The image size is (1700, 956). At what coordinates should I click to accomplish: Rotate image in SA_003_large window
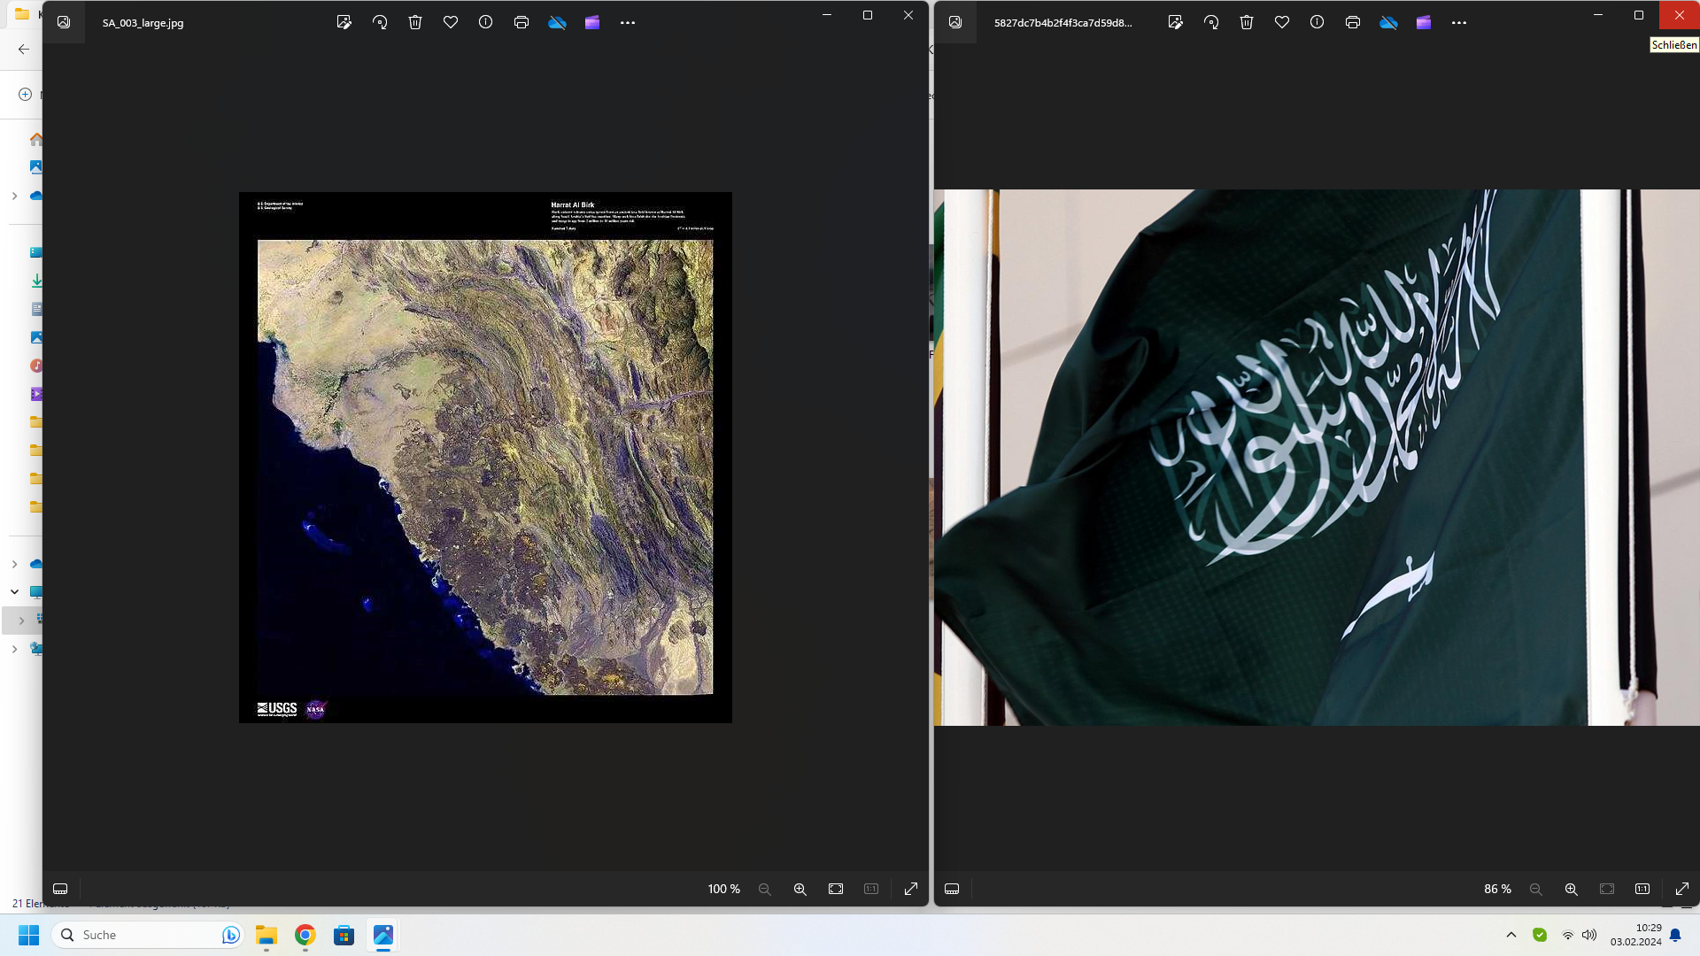pyautogui.click(x=380, y=23)
